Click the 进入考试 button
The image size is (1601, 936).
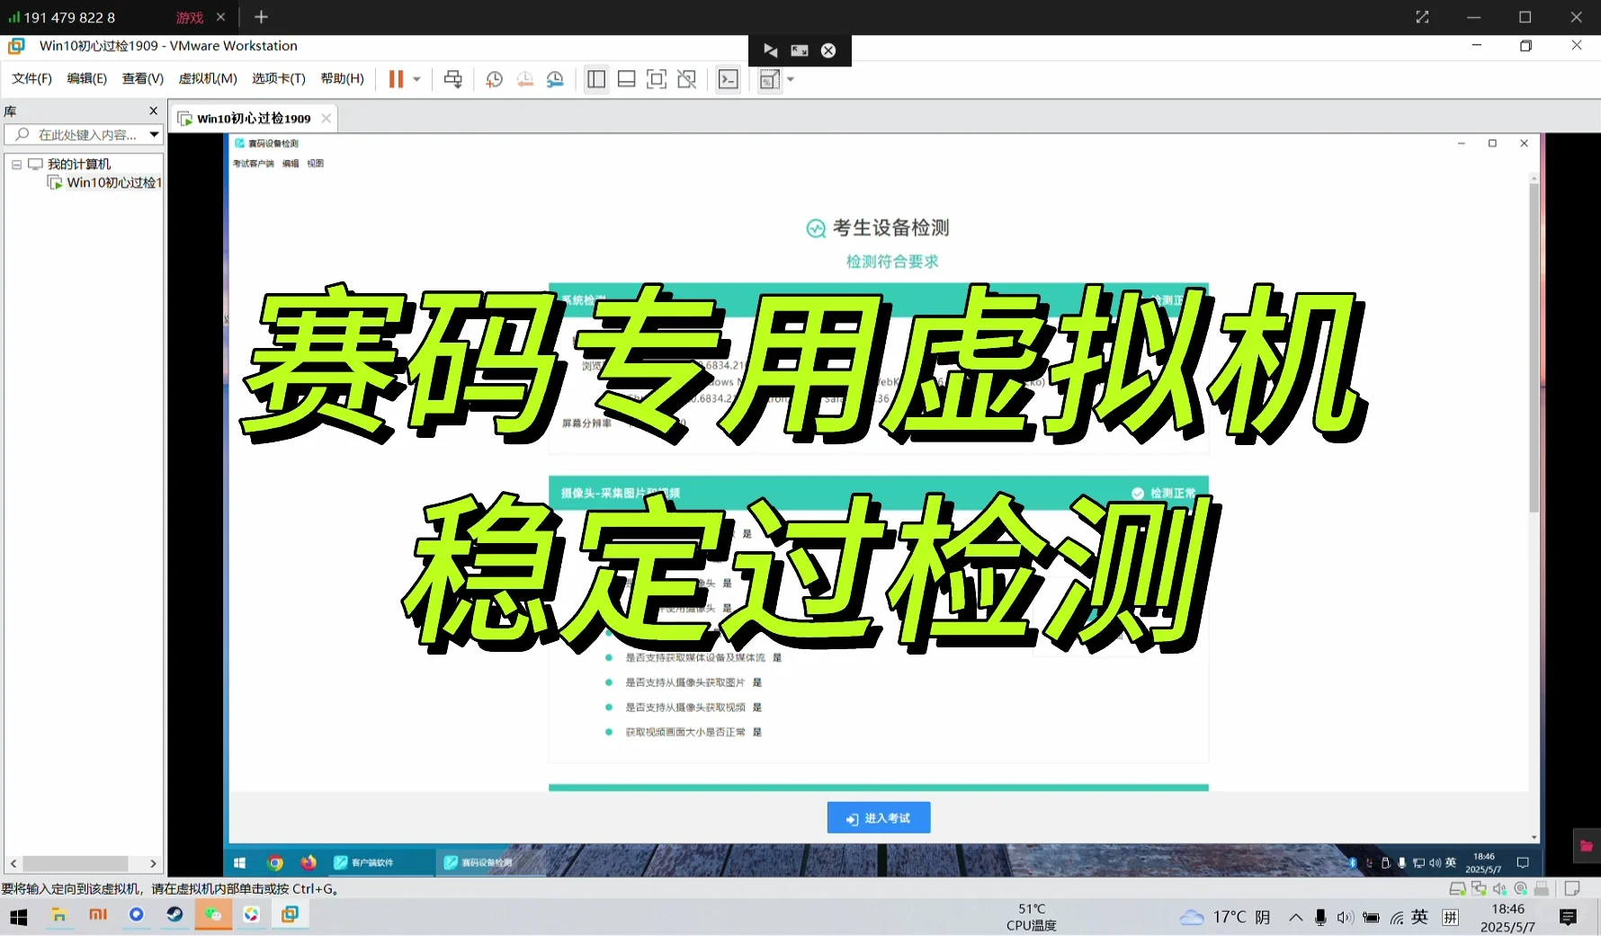879,817
